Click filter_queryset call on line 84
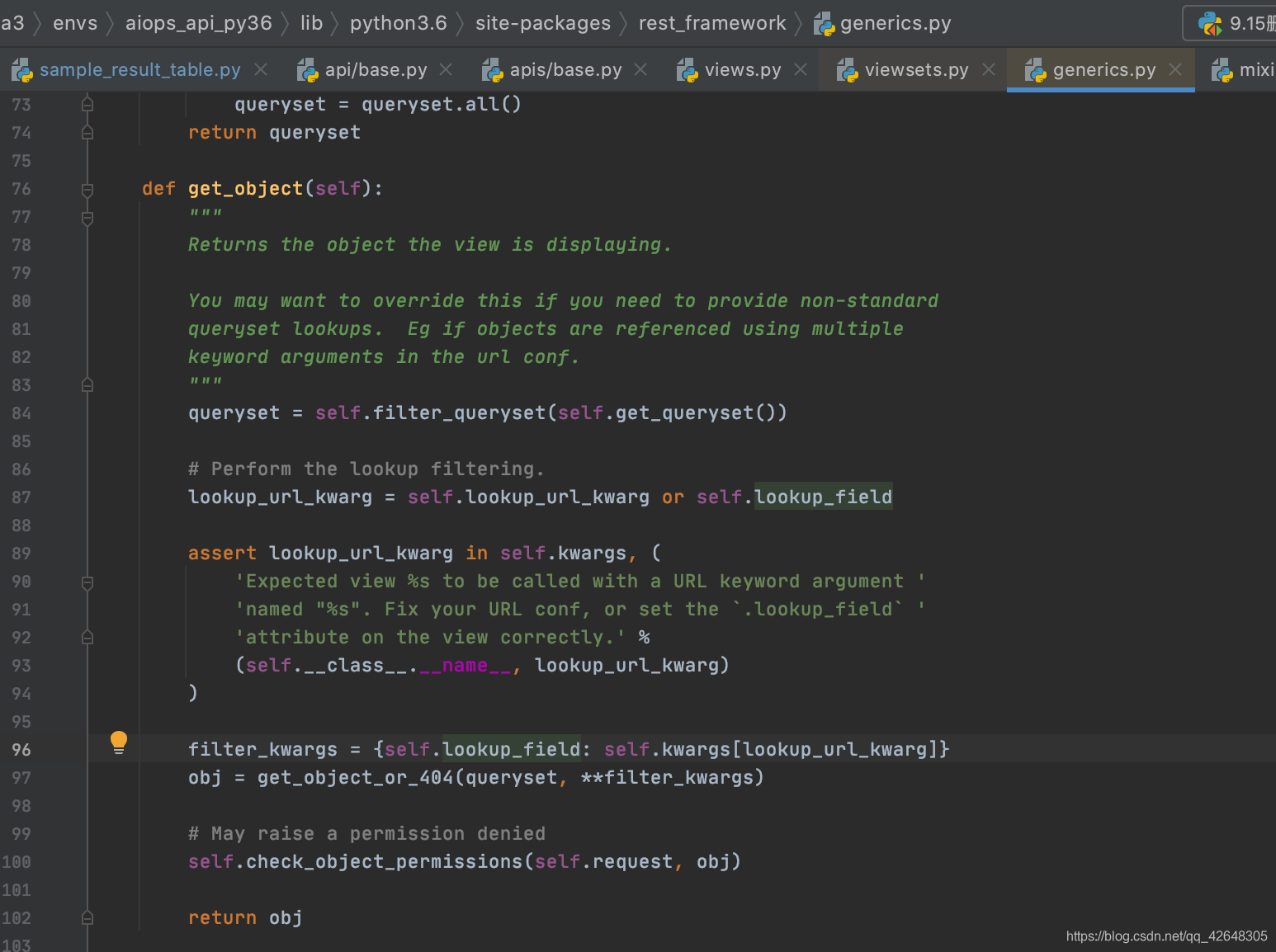 [x=460, y=413]
